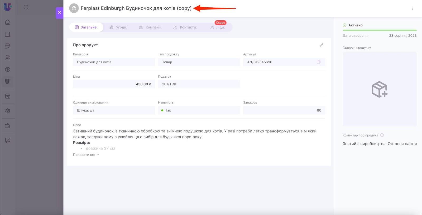Screen dimensions: 422x215
Task: Click the Артикул field value
Action: tap(284, 62)
